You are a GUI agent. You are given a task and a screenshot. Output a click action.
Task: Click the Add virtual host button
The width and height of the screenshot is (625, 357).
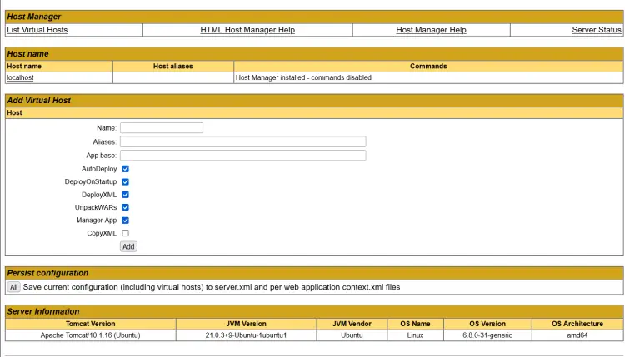pos(128,247)
